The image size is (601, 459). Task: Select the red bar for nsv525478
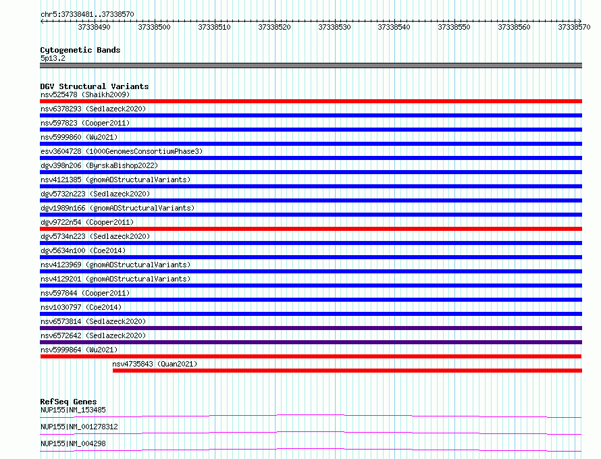(311, 101)
